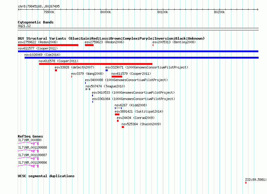
Task: Select the esv3891421 (Suktitipat2014) red bar
Action: [117, 114]
